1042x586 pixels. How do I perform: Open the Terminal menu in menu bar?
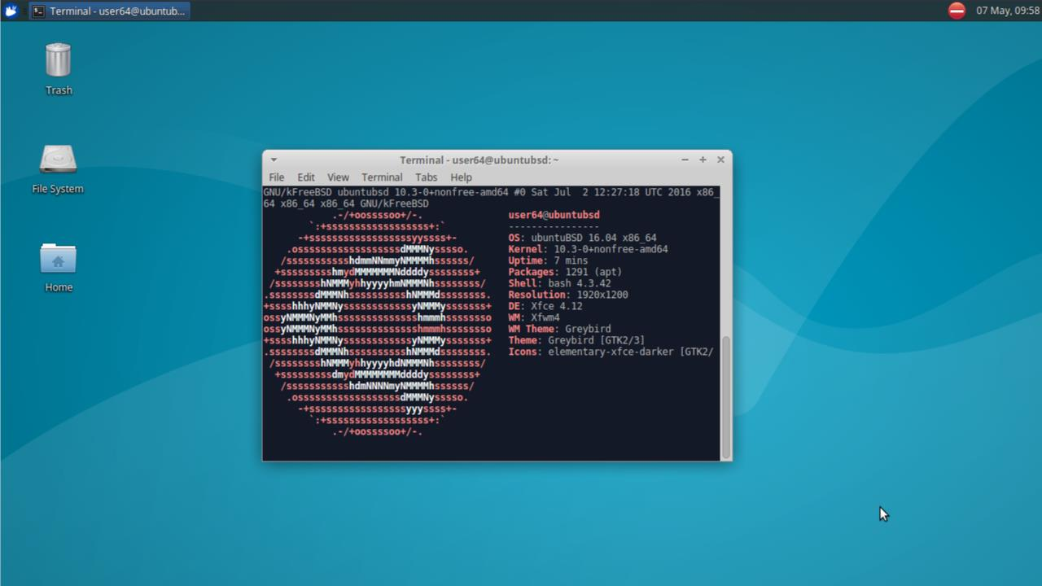[x=382, y=177]
